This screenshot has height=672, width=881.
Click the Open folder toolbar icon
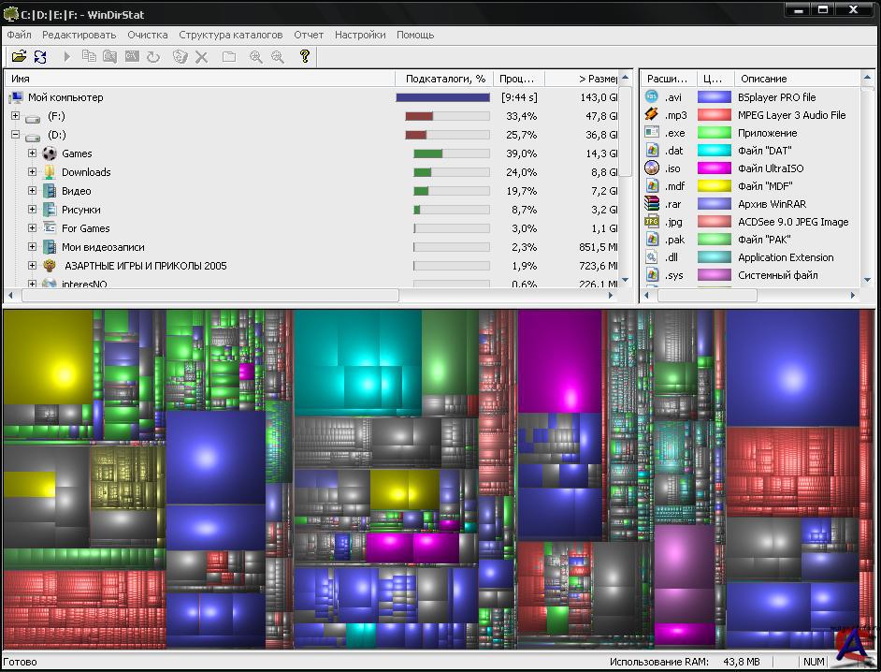[x=19, y=57]
